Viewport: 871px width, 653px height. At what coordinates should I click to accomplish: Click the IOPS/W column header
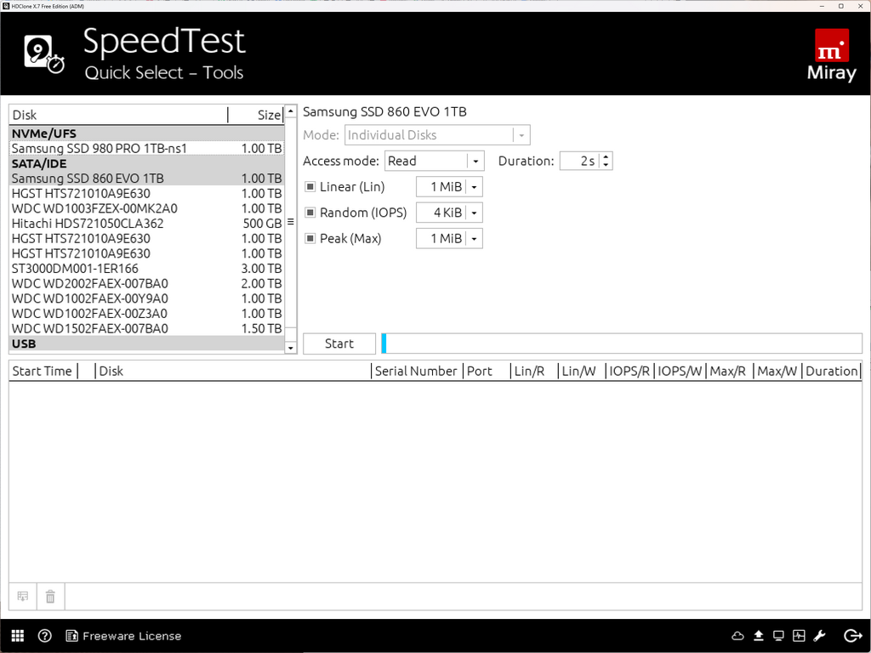coord(680,371)
